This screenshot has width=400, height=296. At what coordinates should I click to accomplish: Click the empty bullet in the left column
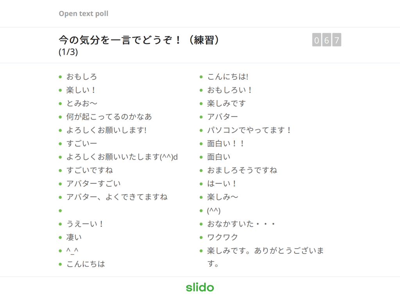click(60, 211)
